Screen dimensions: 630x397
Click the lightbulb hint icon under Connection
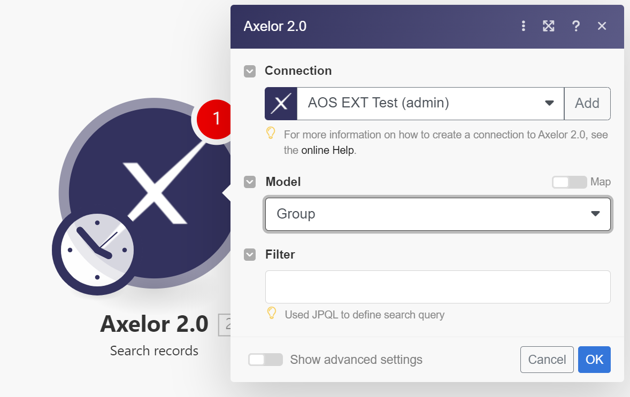(271, 134)
